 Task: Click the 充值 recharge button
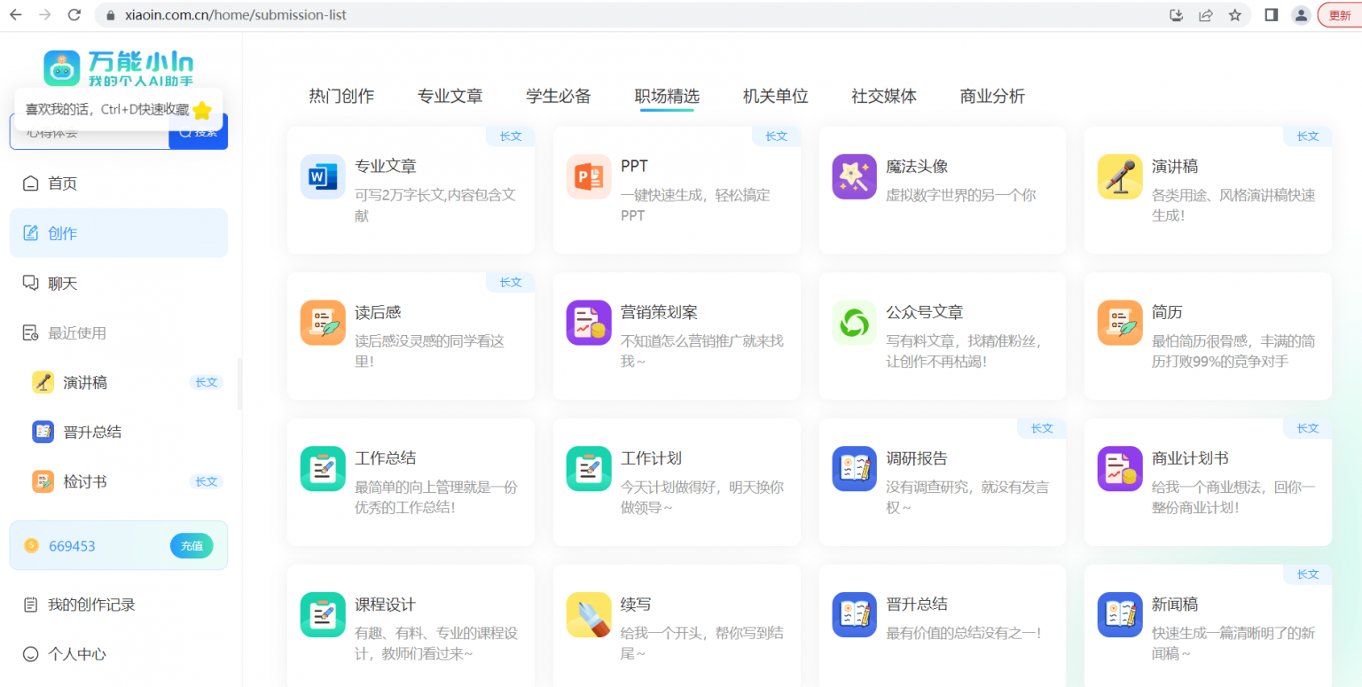192,546
